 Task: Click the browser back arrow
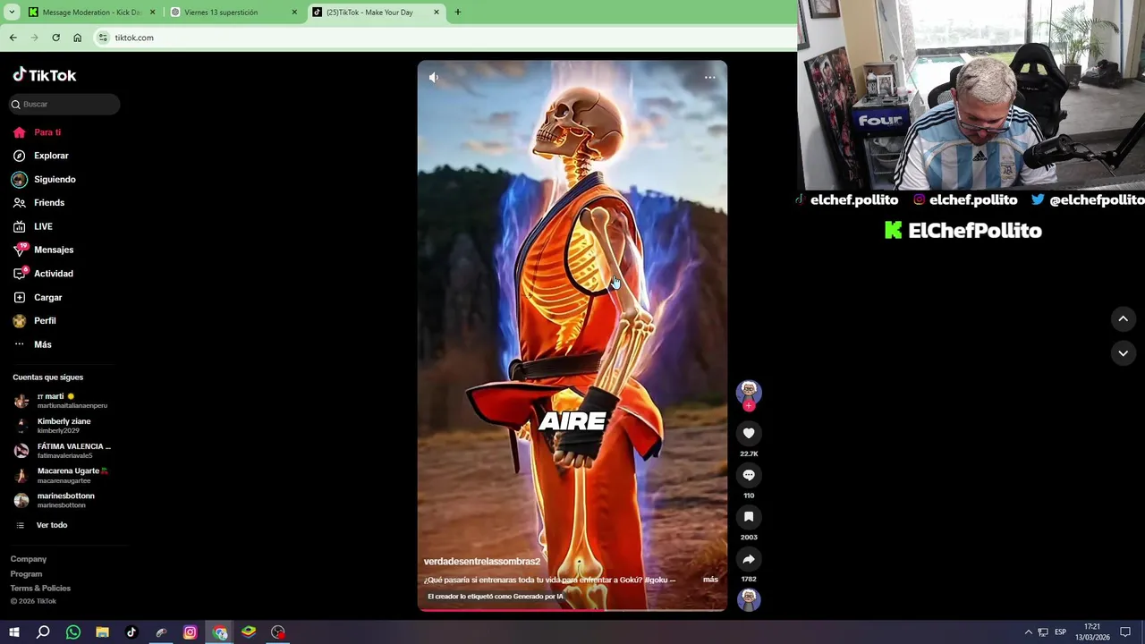pos(13,38)
